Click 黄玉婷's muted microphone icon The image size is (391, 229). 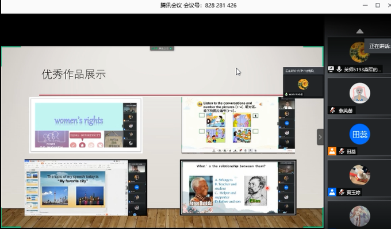[x=342, y=192]
